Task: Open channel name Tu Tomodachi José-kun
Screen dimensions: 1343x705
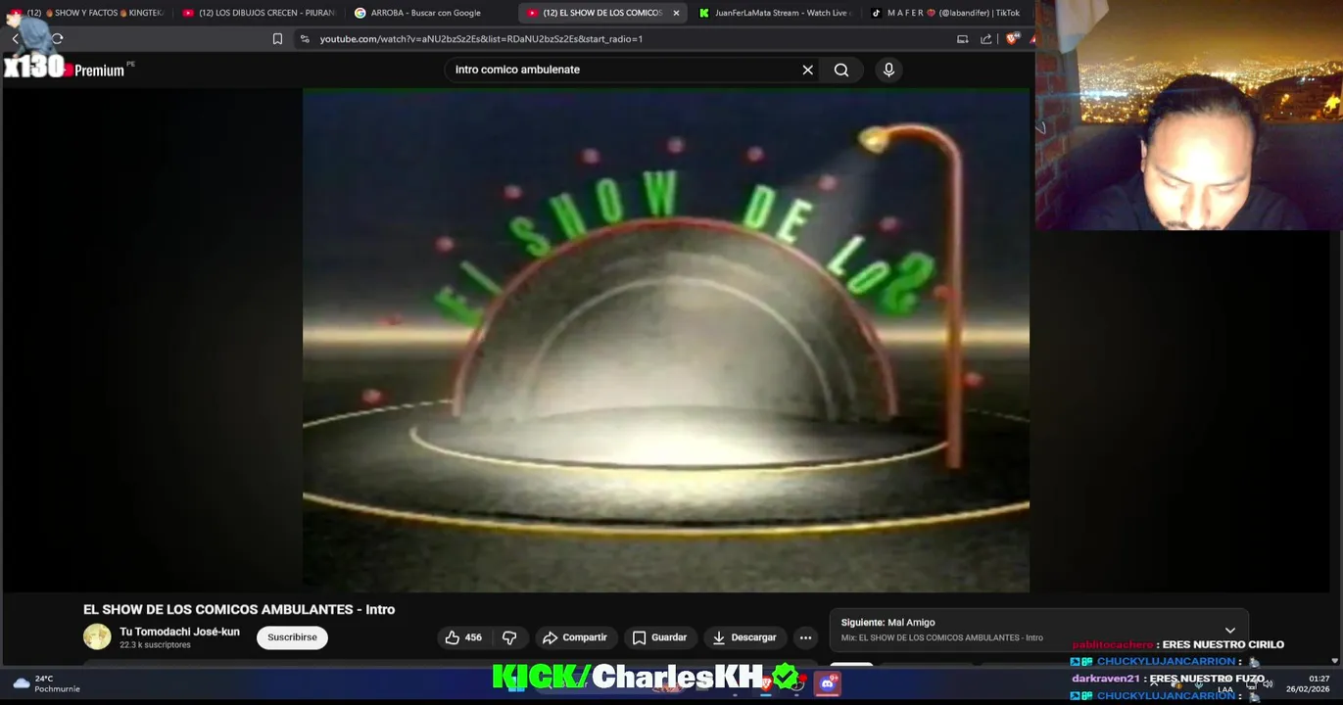Action: tap(179, 632)
